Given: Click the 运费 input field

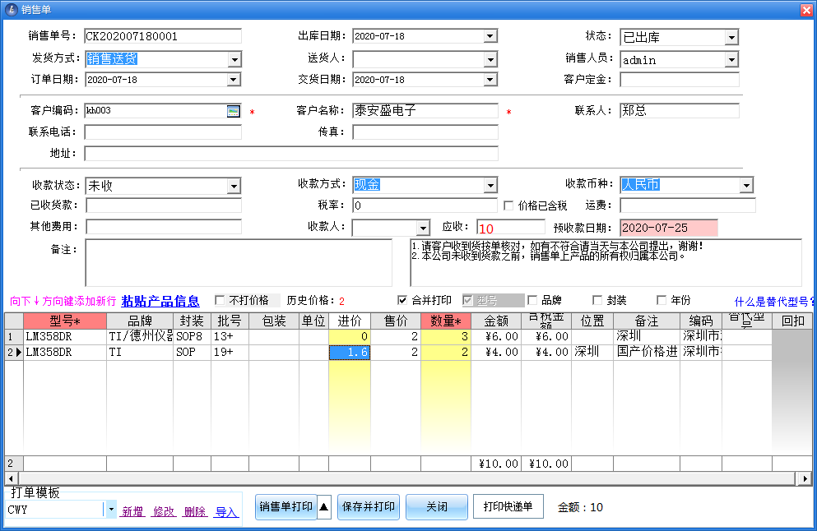Looking at the screenshot, I should pos(688,205).
